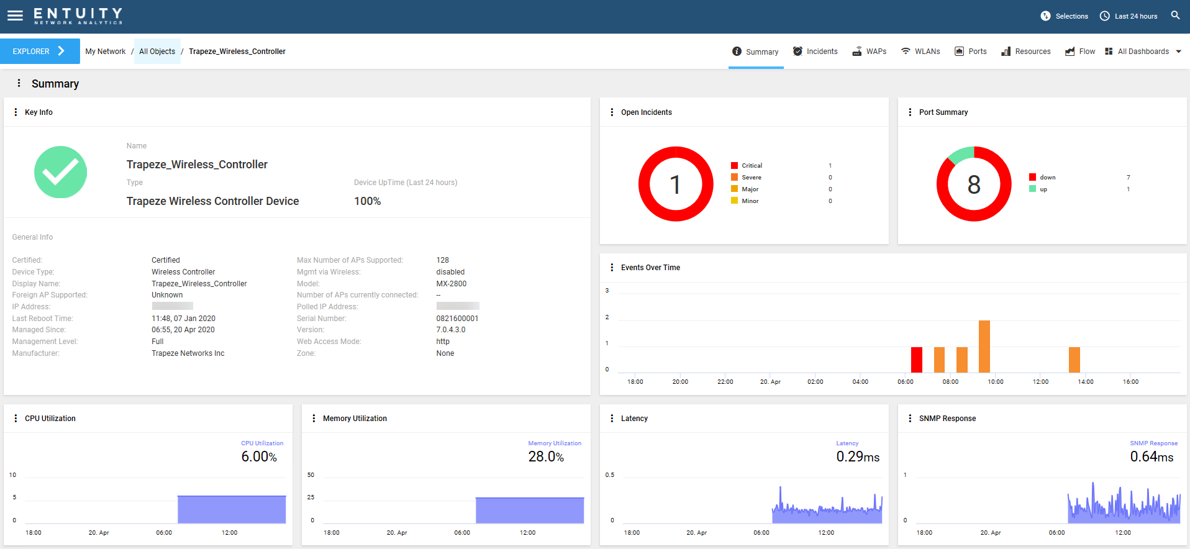The width and height of the screenshot is (1190, 549).
Task: Click the WLANs wifi icon
Action: [x=906, y=52]
